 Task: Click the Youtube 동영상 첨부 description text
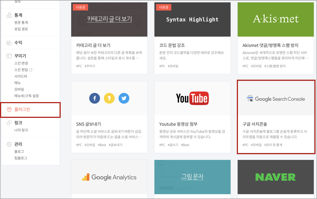click(x=192, y=134)
